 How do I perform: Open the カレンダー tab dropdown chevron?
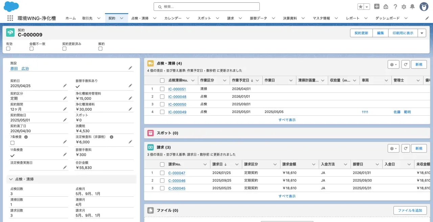[188, 18]
